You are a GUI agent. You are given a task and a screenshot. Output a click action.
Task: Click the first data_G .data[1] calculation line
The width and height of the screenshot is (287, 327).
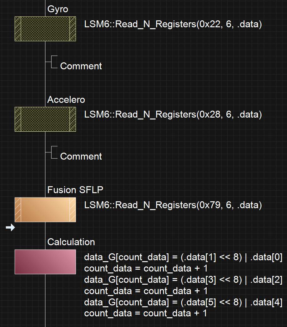click(x=183, y=257)
